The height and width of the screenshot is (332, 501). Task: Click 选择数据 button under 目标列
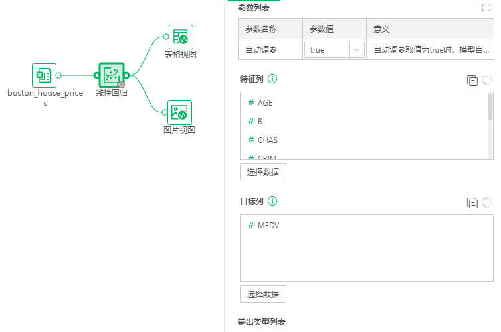[262, 294]
